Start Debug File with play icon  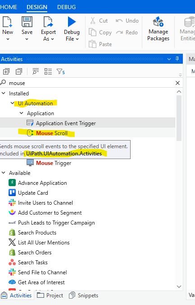click(72, 22)
